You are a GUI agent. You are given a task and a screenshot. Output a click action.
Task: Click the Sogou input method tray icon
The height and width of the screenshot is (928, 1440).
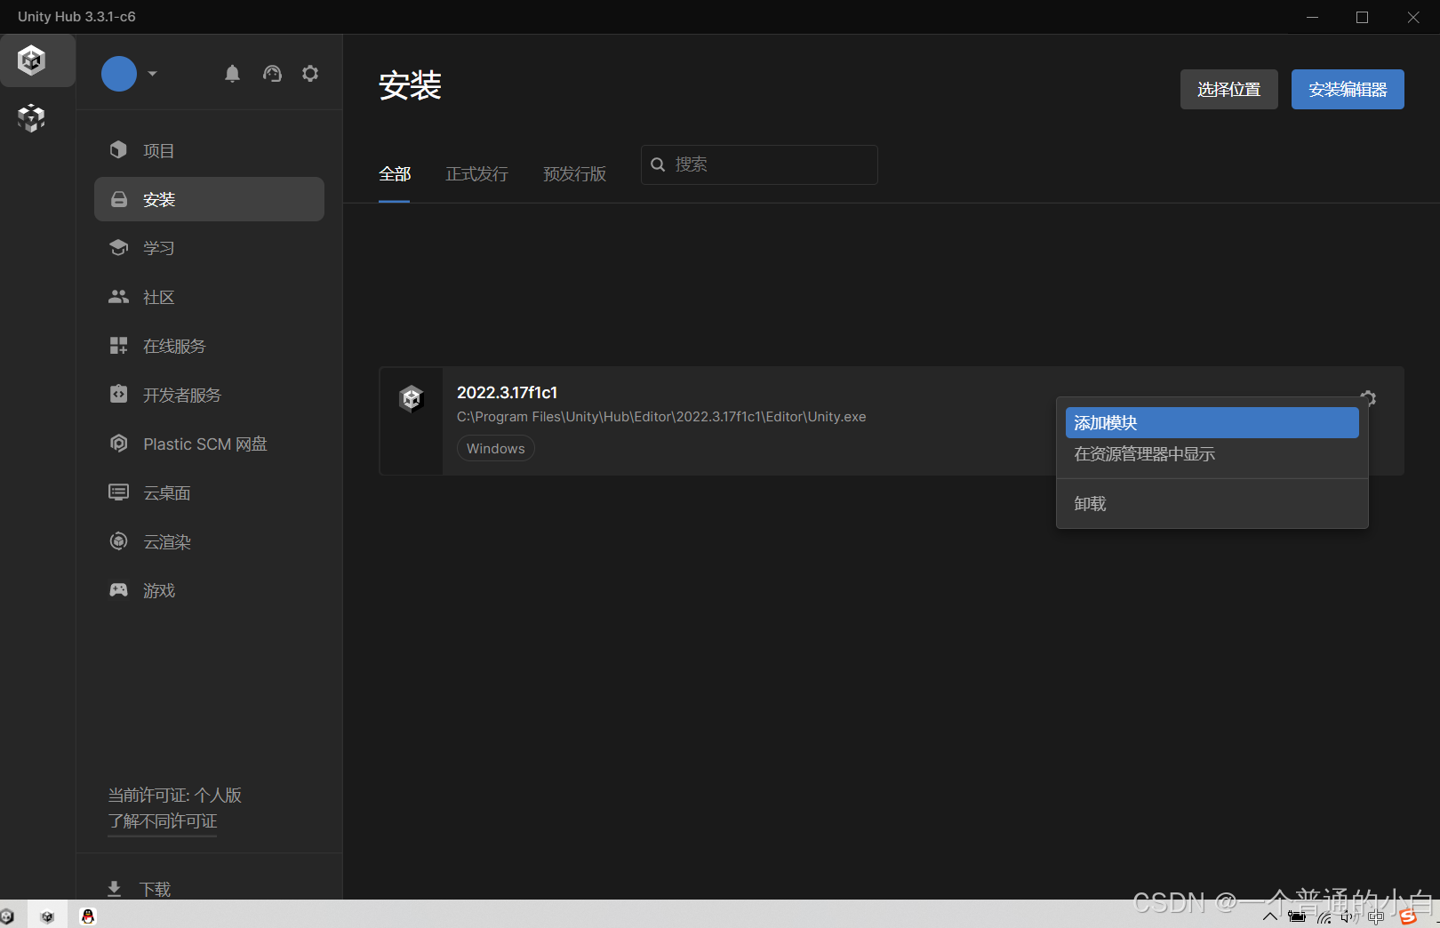tap(1408, 916)
